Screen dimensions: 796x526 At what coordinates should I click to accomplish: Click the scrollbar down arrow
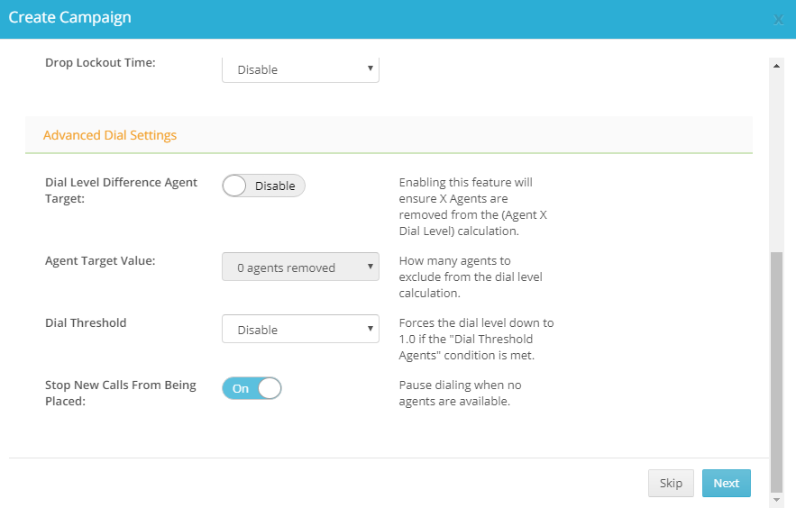click(776, 500)
